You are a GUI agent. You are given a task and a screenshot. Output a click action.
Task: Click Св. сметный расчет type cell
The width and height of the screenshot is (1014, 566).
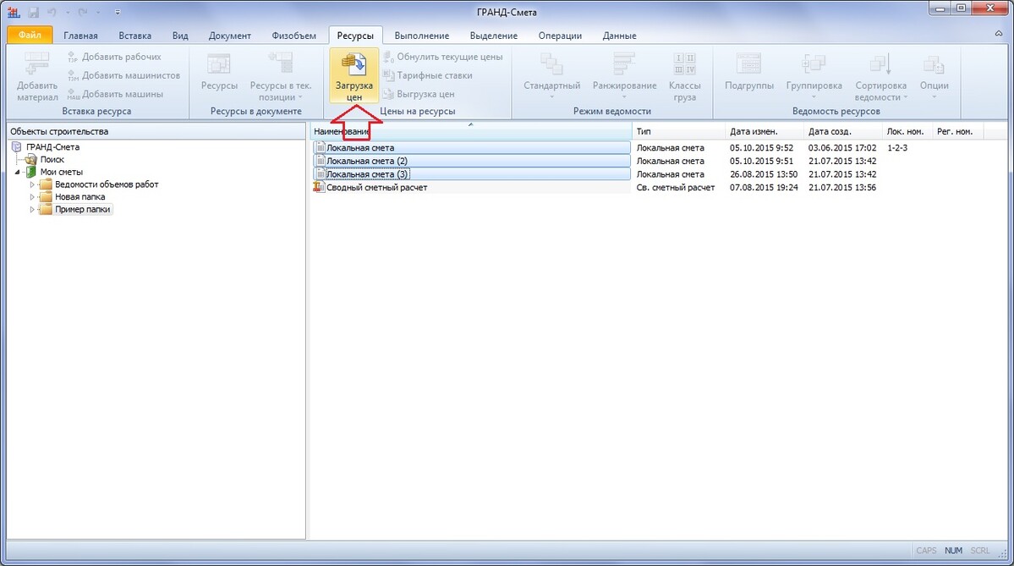676,188
